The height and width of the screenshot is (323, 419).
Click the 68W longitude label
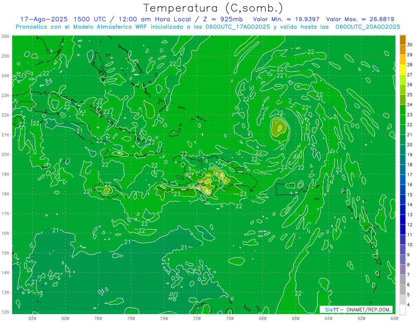pyautogui.click(x=263, y=318)
